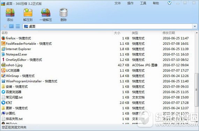The height and width of the screenshot is (131, 199).
Task: Click the 1.8 KB size of Internet Explorer
Action: (124, 49)
